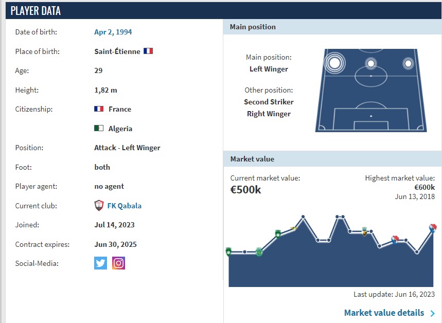Open the Apr 2, 1994 birth date link

click(x=113, y=32)
